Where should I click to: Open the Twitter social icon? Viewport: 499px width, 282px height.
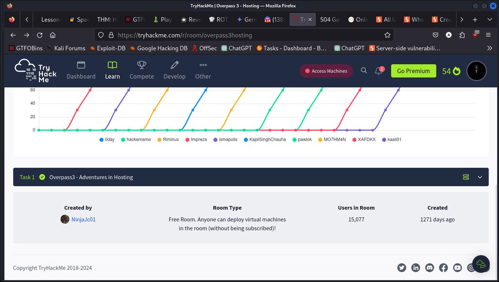pyautogui.click(x=401, y=268)
